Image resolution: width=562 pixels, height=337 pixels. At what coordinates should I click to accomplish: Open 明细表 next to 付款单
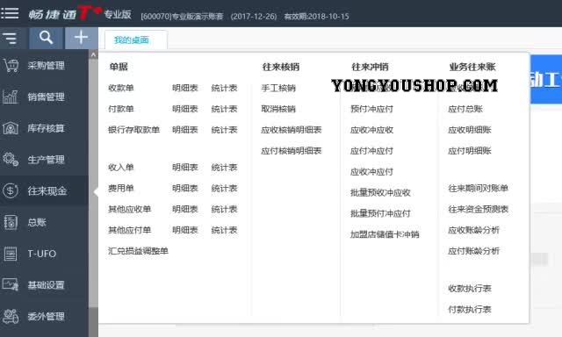[185, 109]
